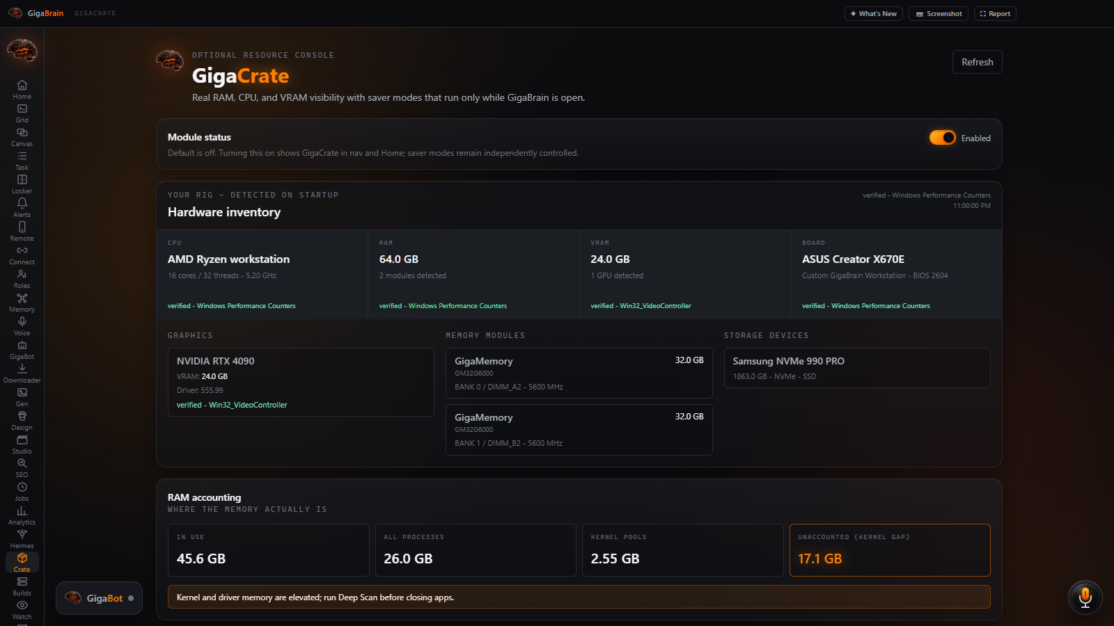1114x626 pixels.
Task: Open the Task sidebar item
Action: click(x=22, y=160)
